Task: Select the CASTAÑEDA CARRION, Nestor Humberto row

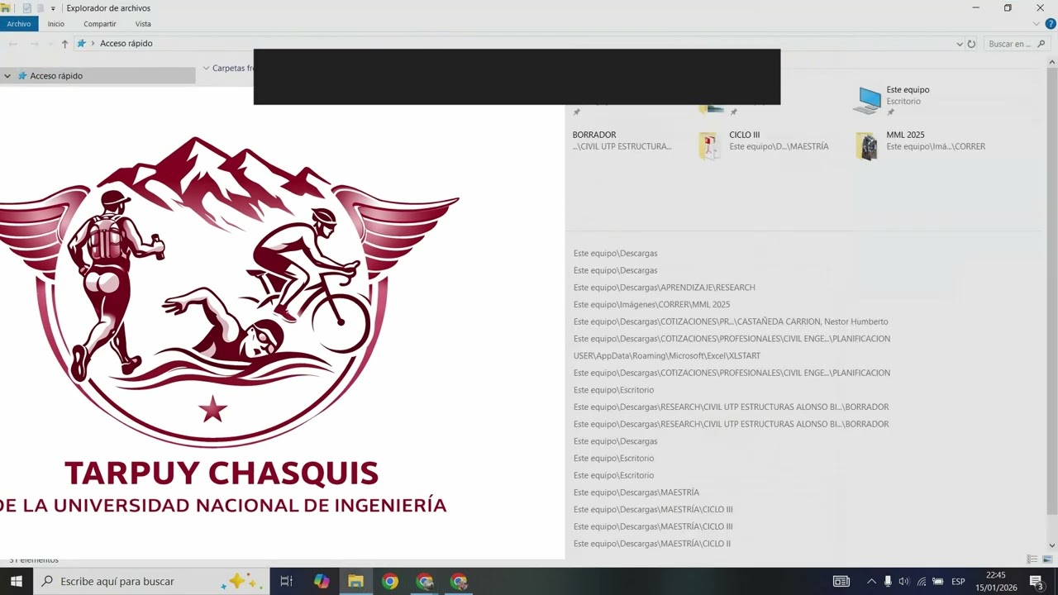Action: pyautogui.click(x=731, y=322)
